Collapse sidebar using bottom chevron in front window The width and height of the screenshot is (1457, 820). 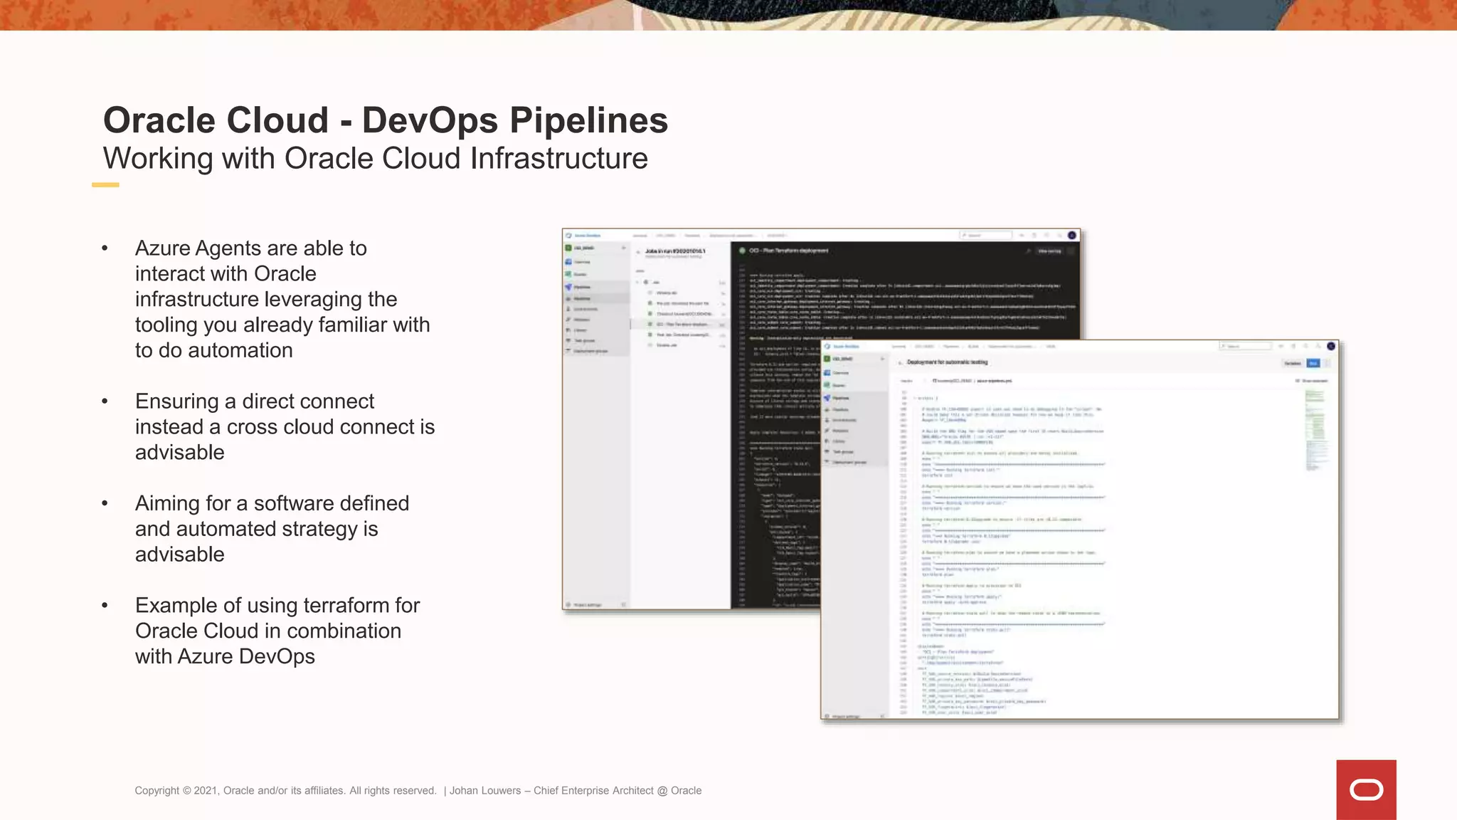[882, 716]
